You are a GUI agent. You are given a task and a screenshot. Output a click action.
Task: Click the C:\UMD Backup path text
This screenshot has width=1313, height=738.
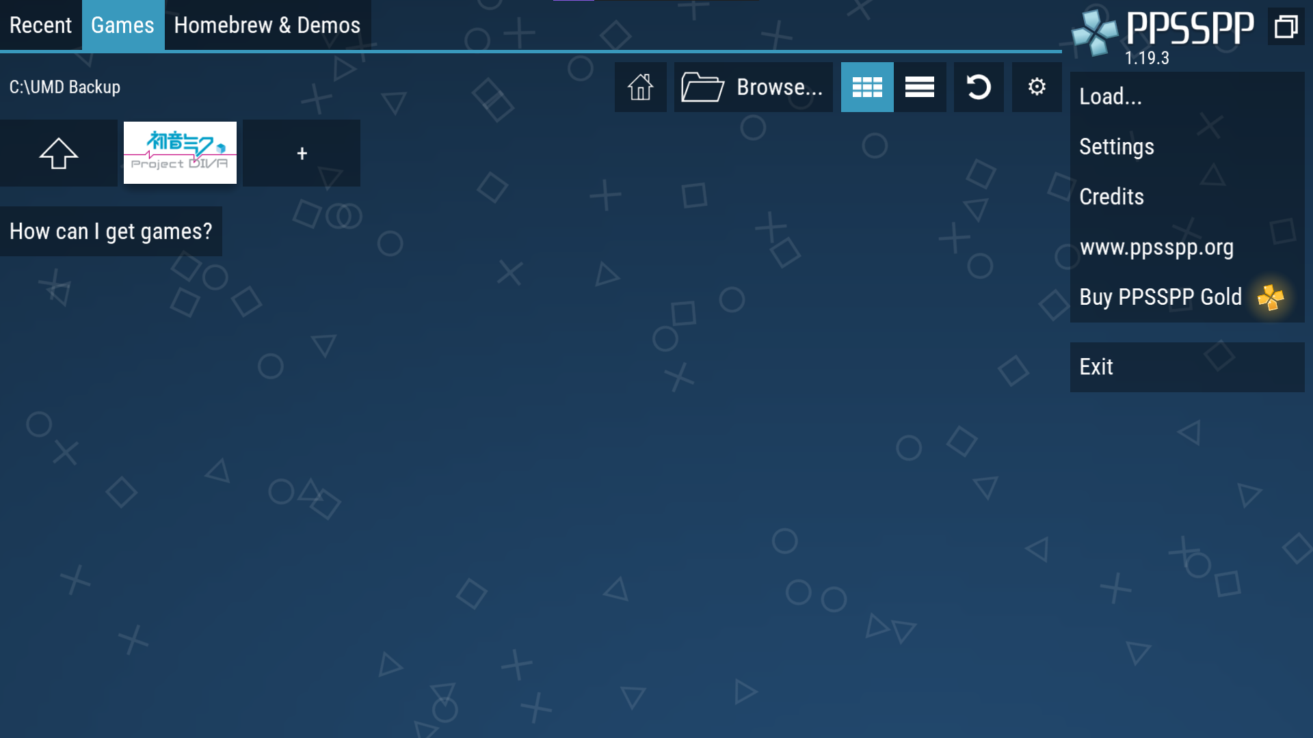pyautogui.click(x=65, y=87)
